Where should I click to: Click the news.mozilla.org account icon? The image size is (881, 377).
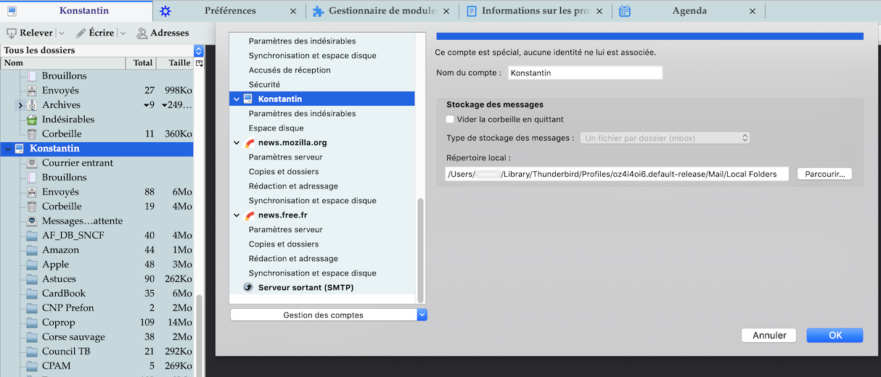click(x=250, y=143)
